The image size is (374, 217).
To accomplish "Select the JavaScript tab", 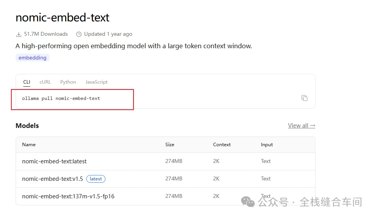I will click(96, 82).
